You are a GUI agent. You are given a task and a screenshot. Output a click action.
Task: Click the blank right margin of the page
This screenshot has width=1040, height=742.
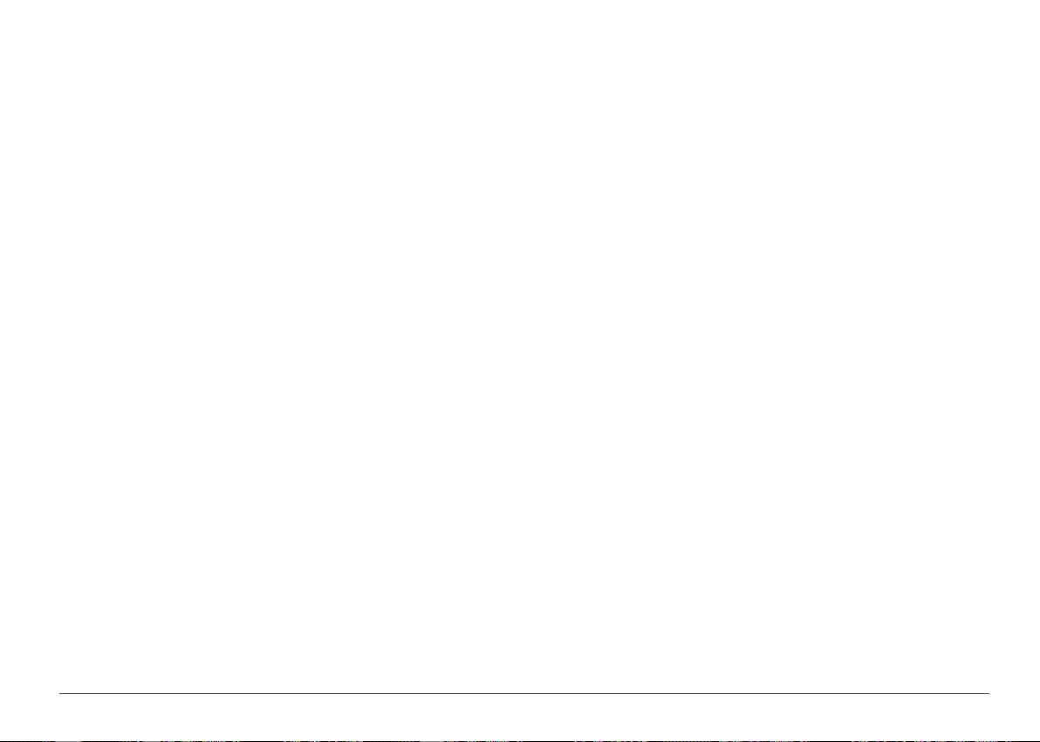[x=1015, y=344]
